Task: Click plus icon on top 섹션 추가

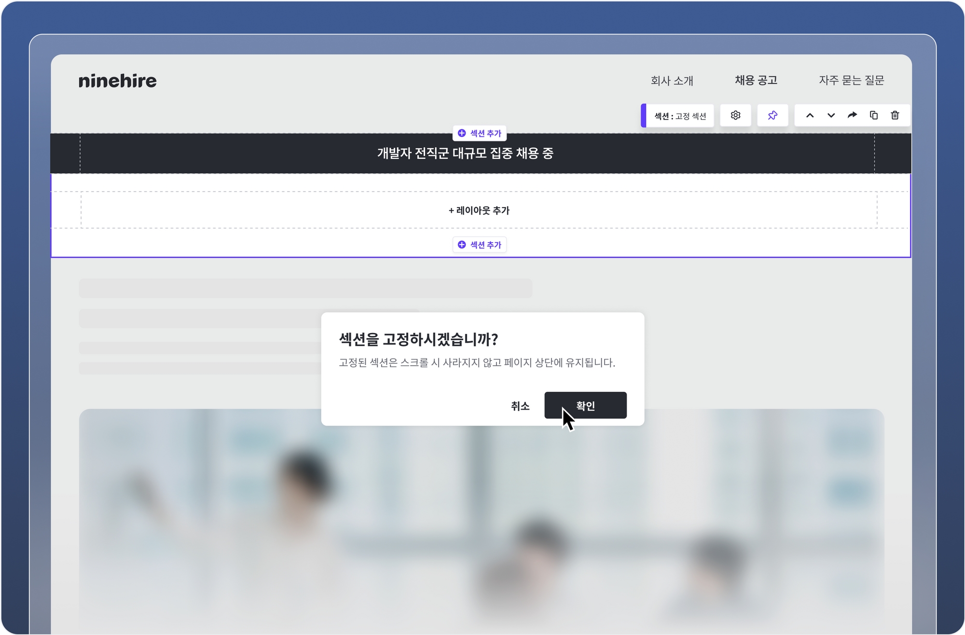Action: 462,133
